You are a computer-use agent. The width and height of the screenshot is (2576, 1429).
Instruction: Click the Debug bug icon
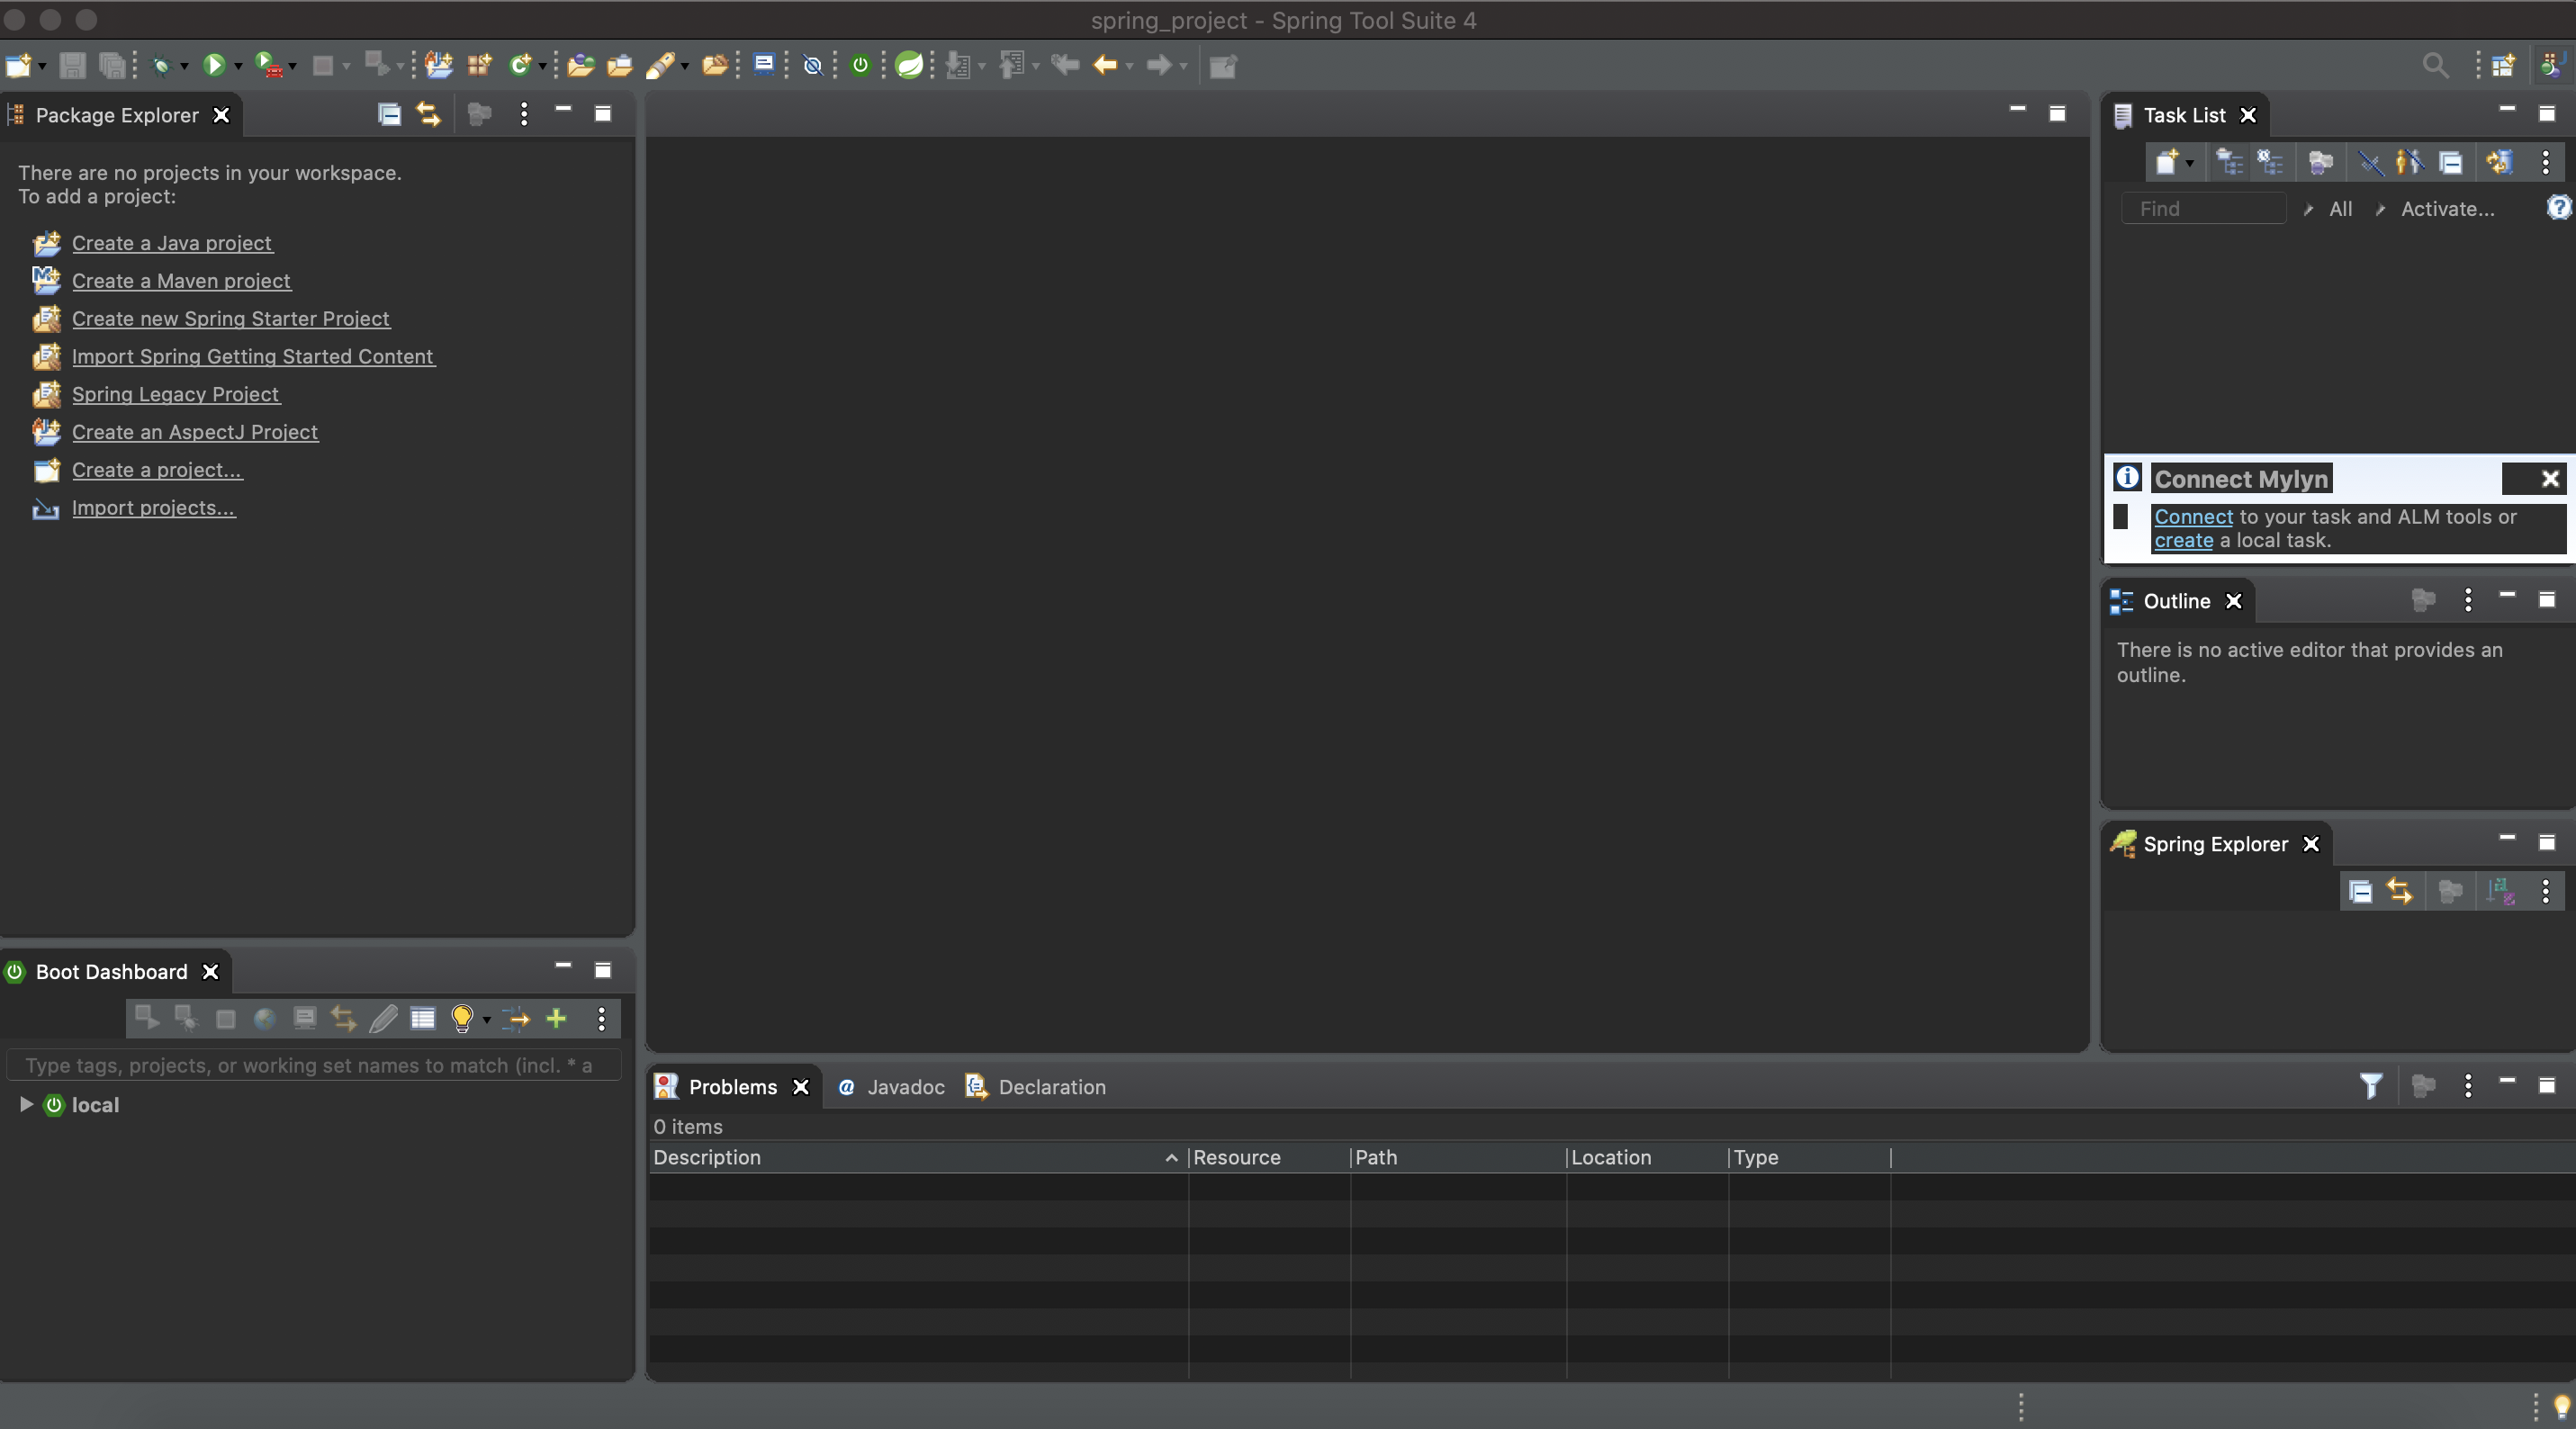(x=161, y=66)
